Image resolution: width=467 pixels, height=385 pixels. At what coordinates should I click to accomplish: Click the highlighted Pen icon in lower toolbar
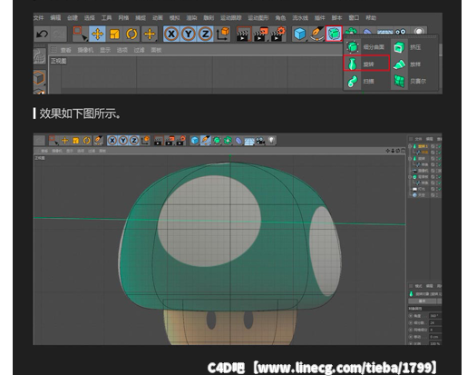coord(206,141)
